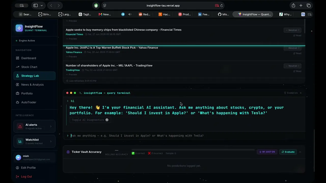Click the terminal prompt icon in the title

tap(80, 93)
